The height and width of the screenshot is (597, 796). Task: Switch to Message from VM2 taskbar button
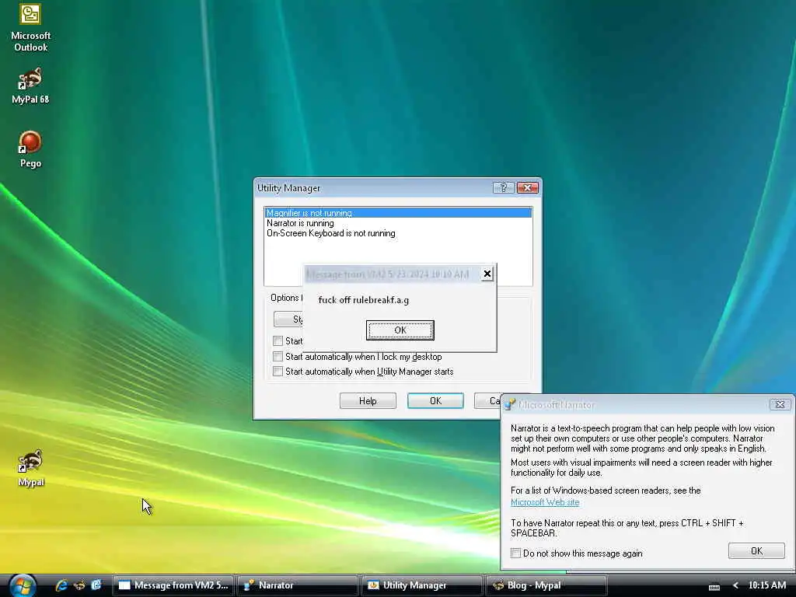point(173,585)
